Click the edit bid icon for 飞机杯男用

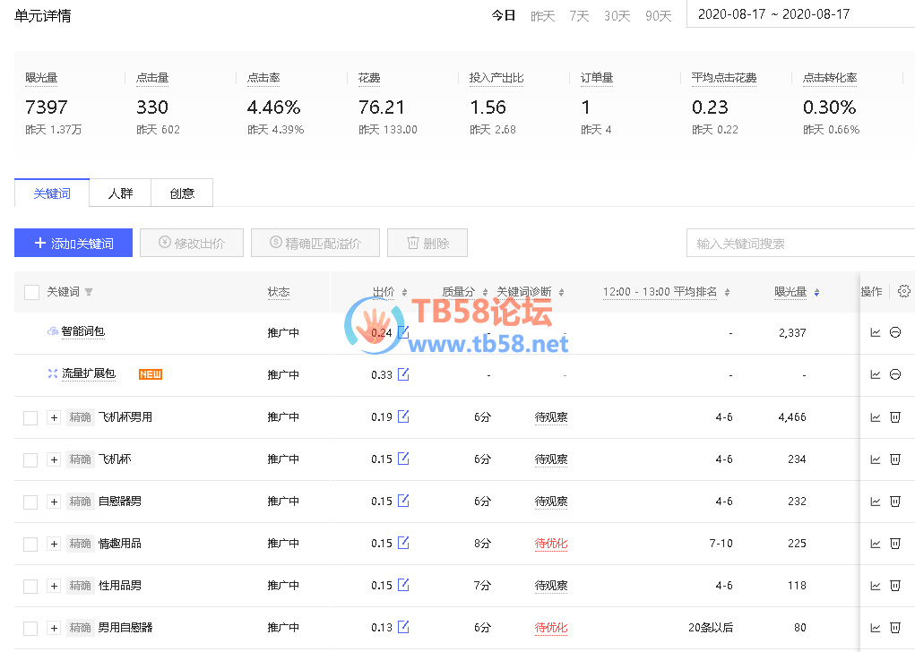pos(403,416)
